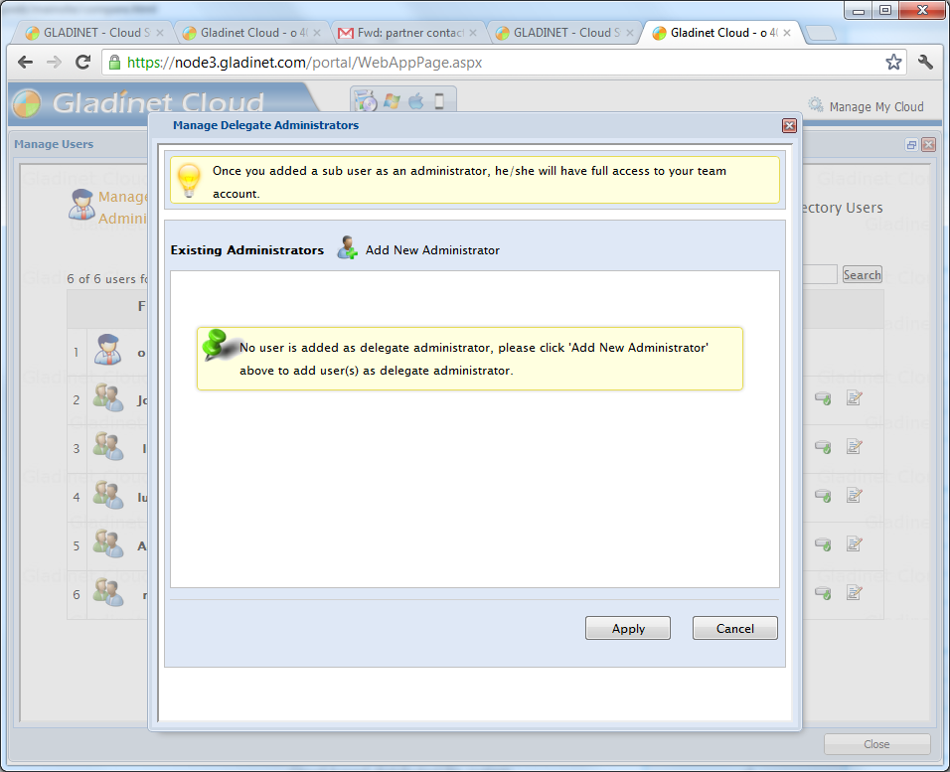Screen dimensions: 950x772
Task: Go back in the browser
Action: pos(26,62)
